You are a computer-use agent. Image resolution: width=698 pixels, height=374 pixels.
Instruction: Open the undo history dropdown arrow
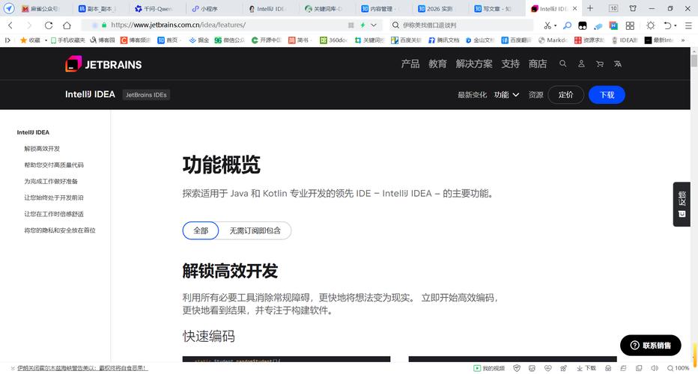676,25
